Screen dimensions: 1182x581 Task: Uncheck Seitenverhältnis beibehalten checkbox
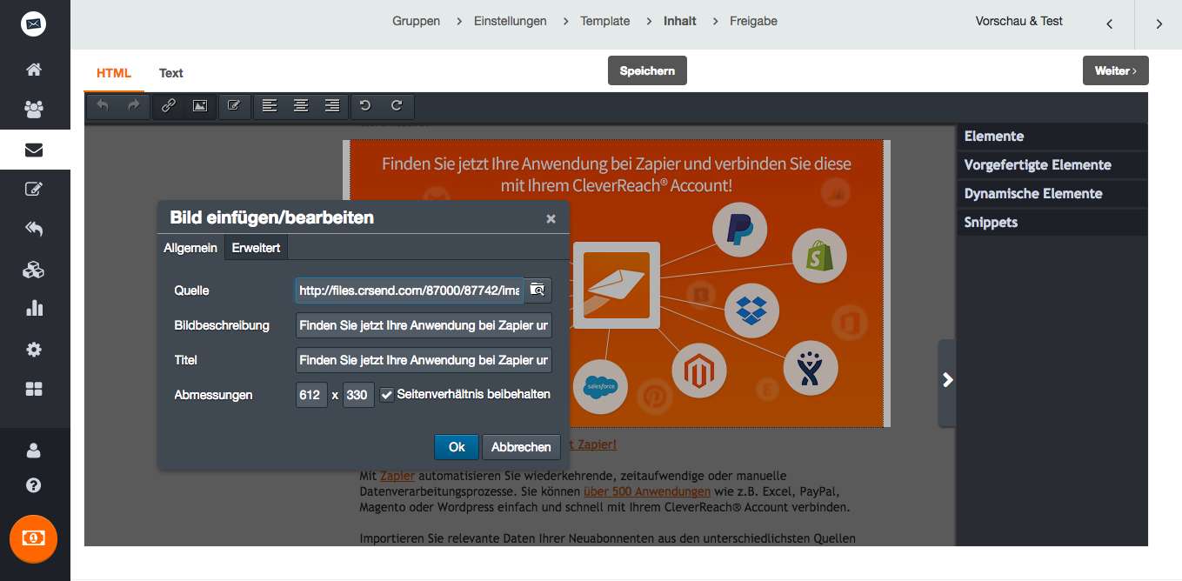point(387,395)
